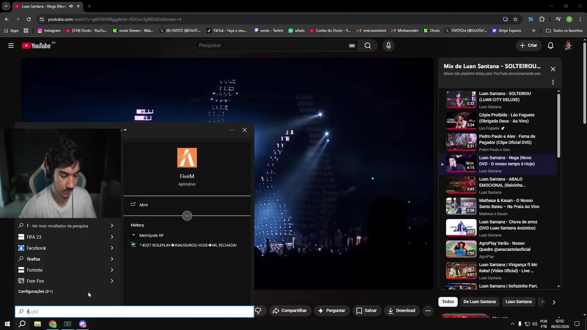The height and width of the screenshot is (330, 587).
Task: Open playlist panel three-dot options
Action: point(553,82)
